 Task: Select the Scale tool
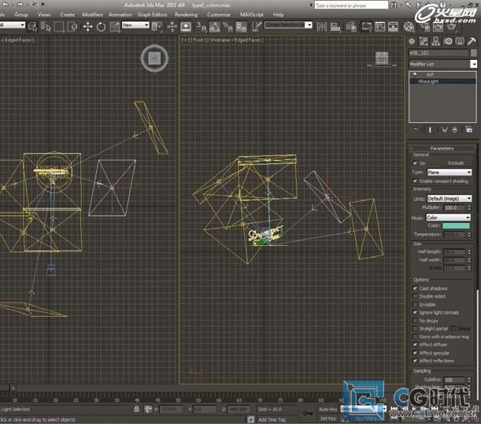114,27
